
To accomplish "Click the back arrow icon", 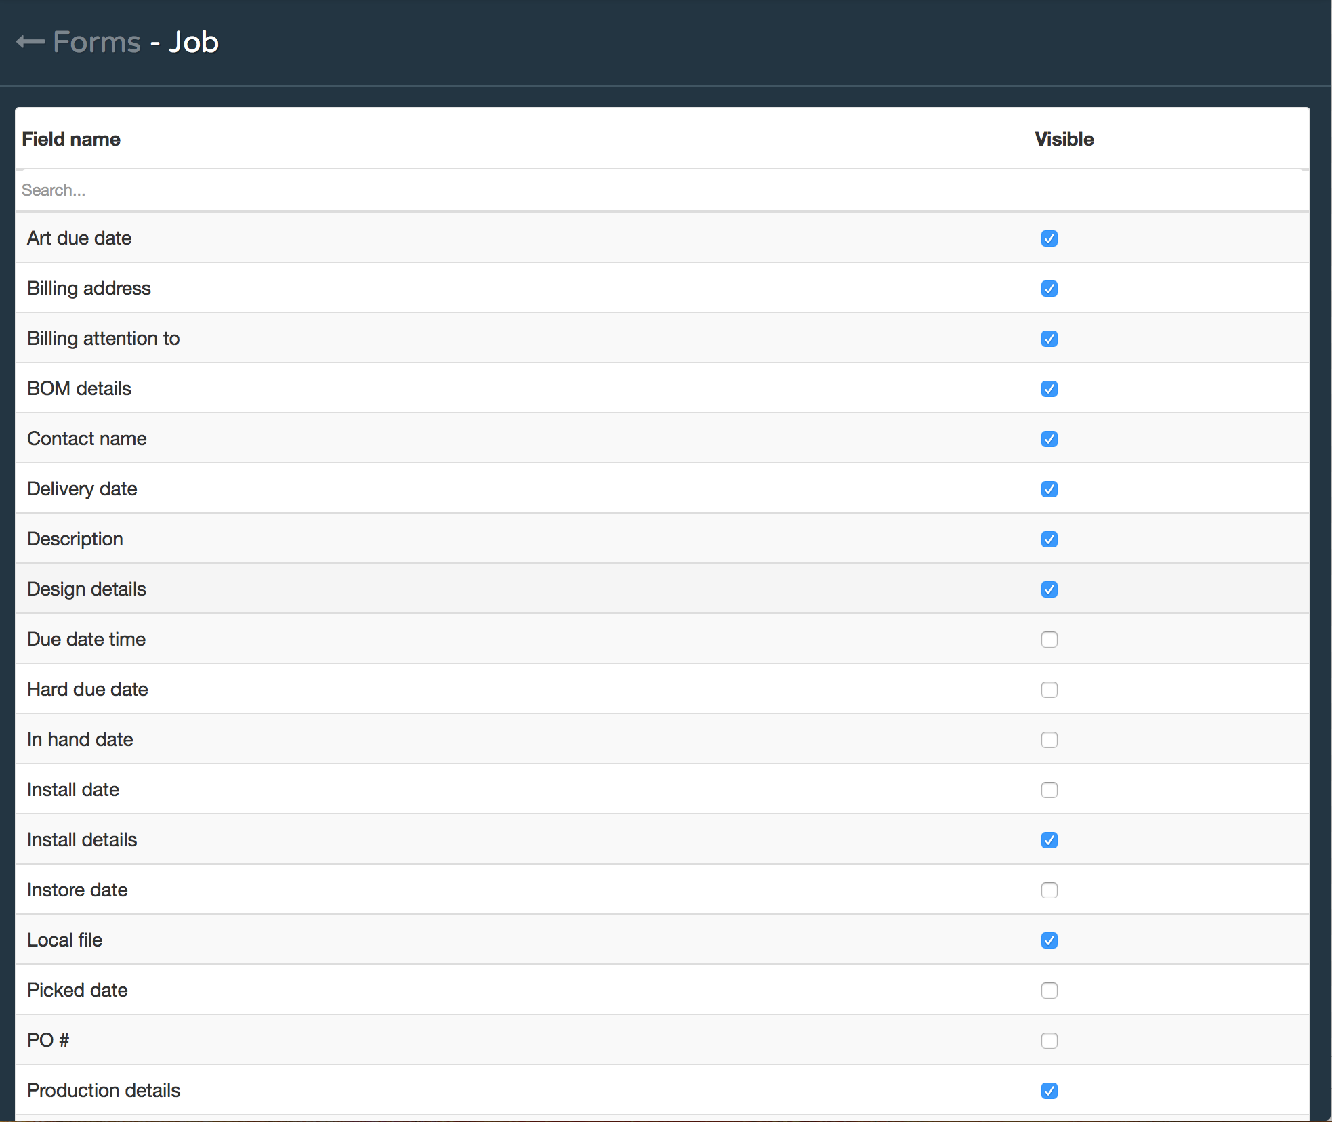I will point(30,42).
